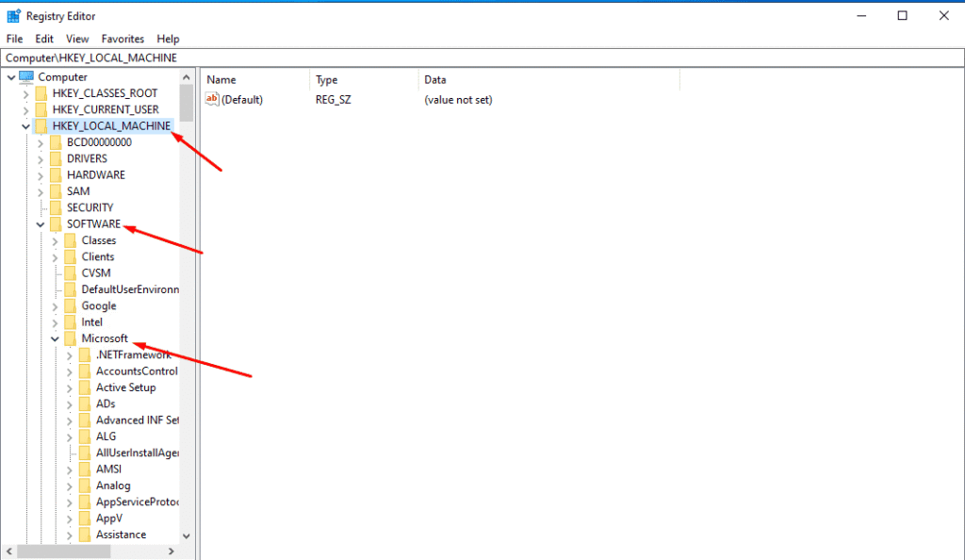Select the AppServiceProtocols key
965x560 pixels.
tap(138, 502)
